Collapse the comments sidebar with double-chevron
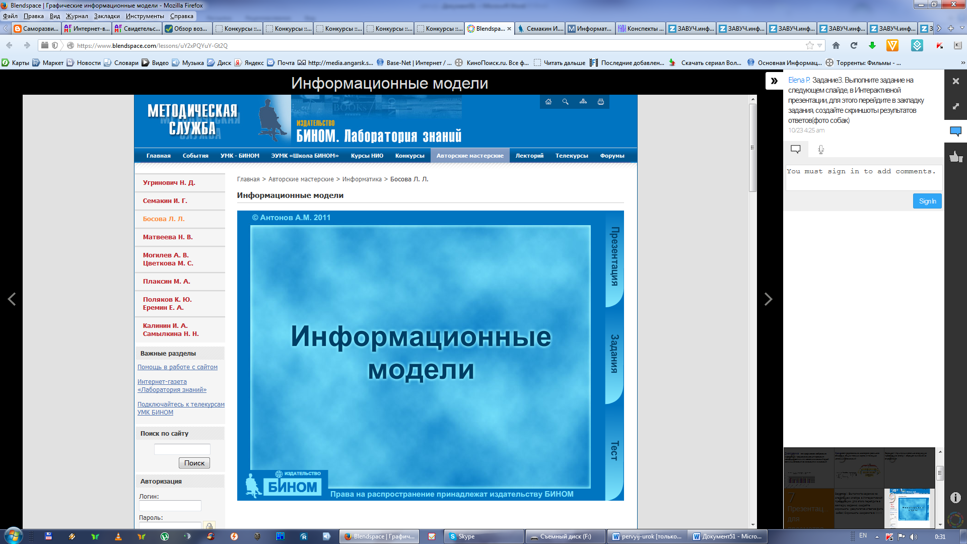967x544 pixels. [x=774, y=81]
